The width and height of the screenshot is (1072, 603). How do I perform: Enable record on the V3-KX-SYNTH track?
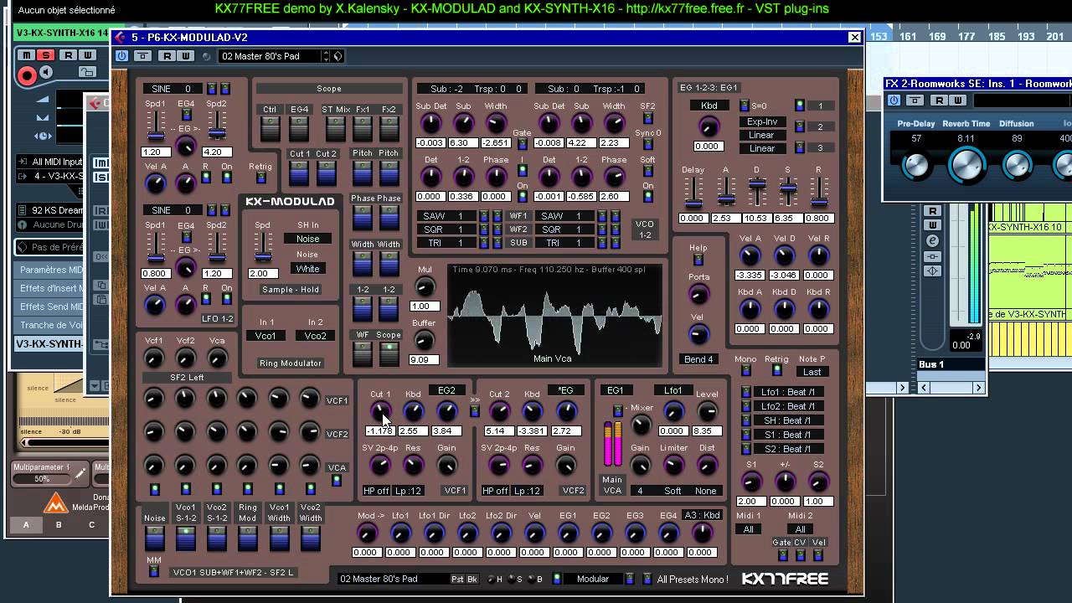tap(27, 76)
